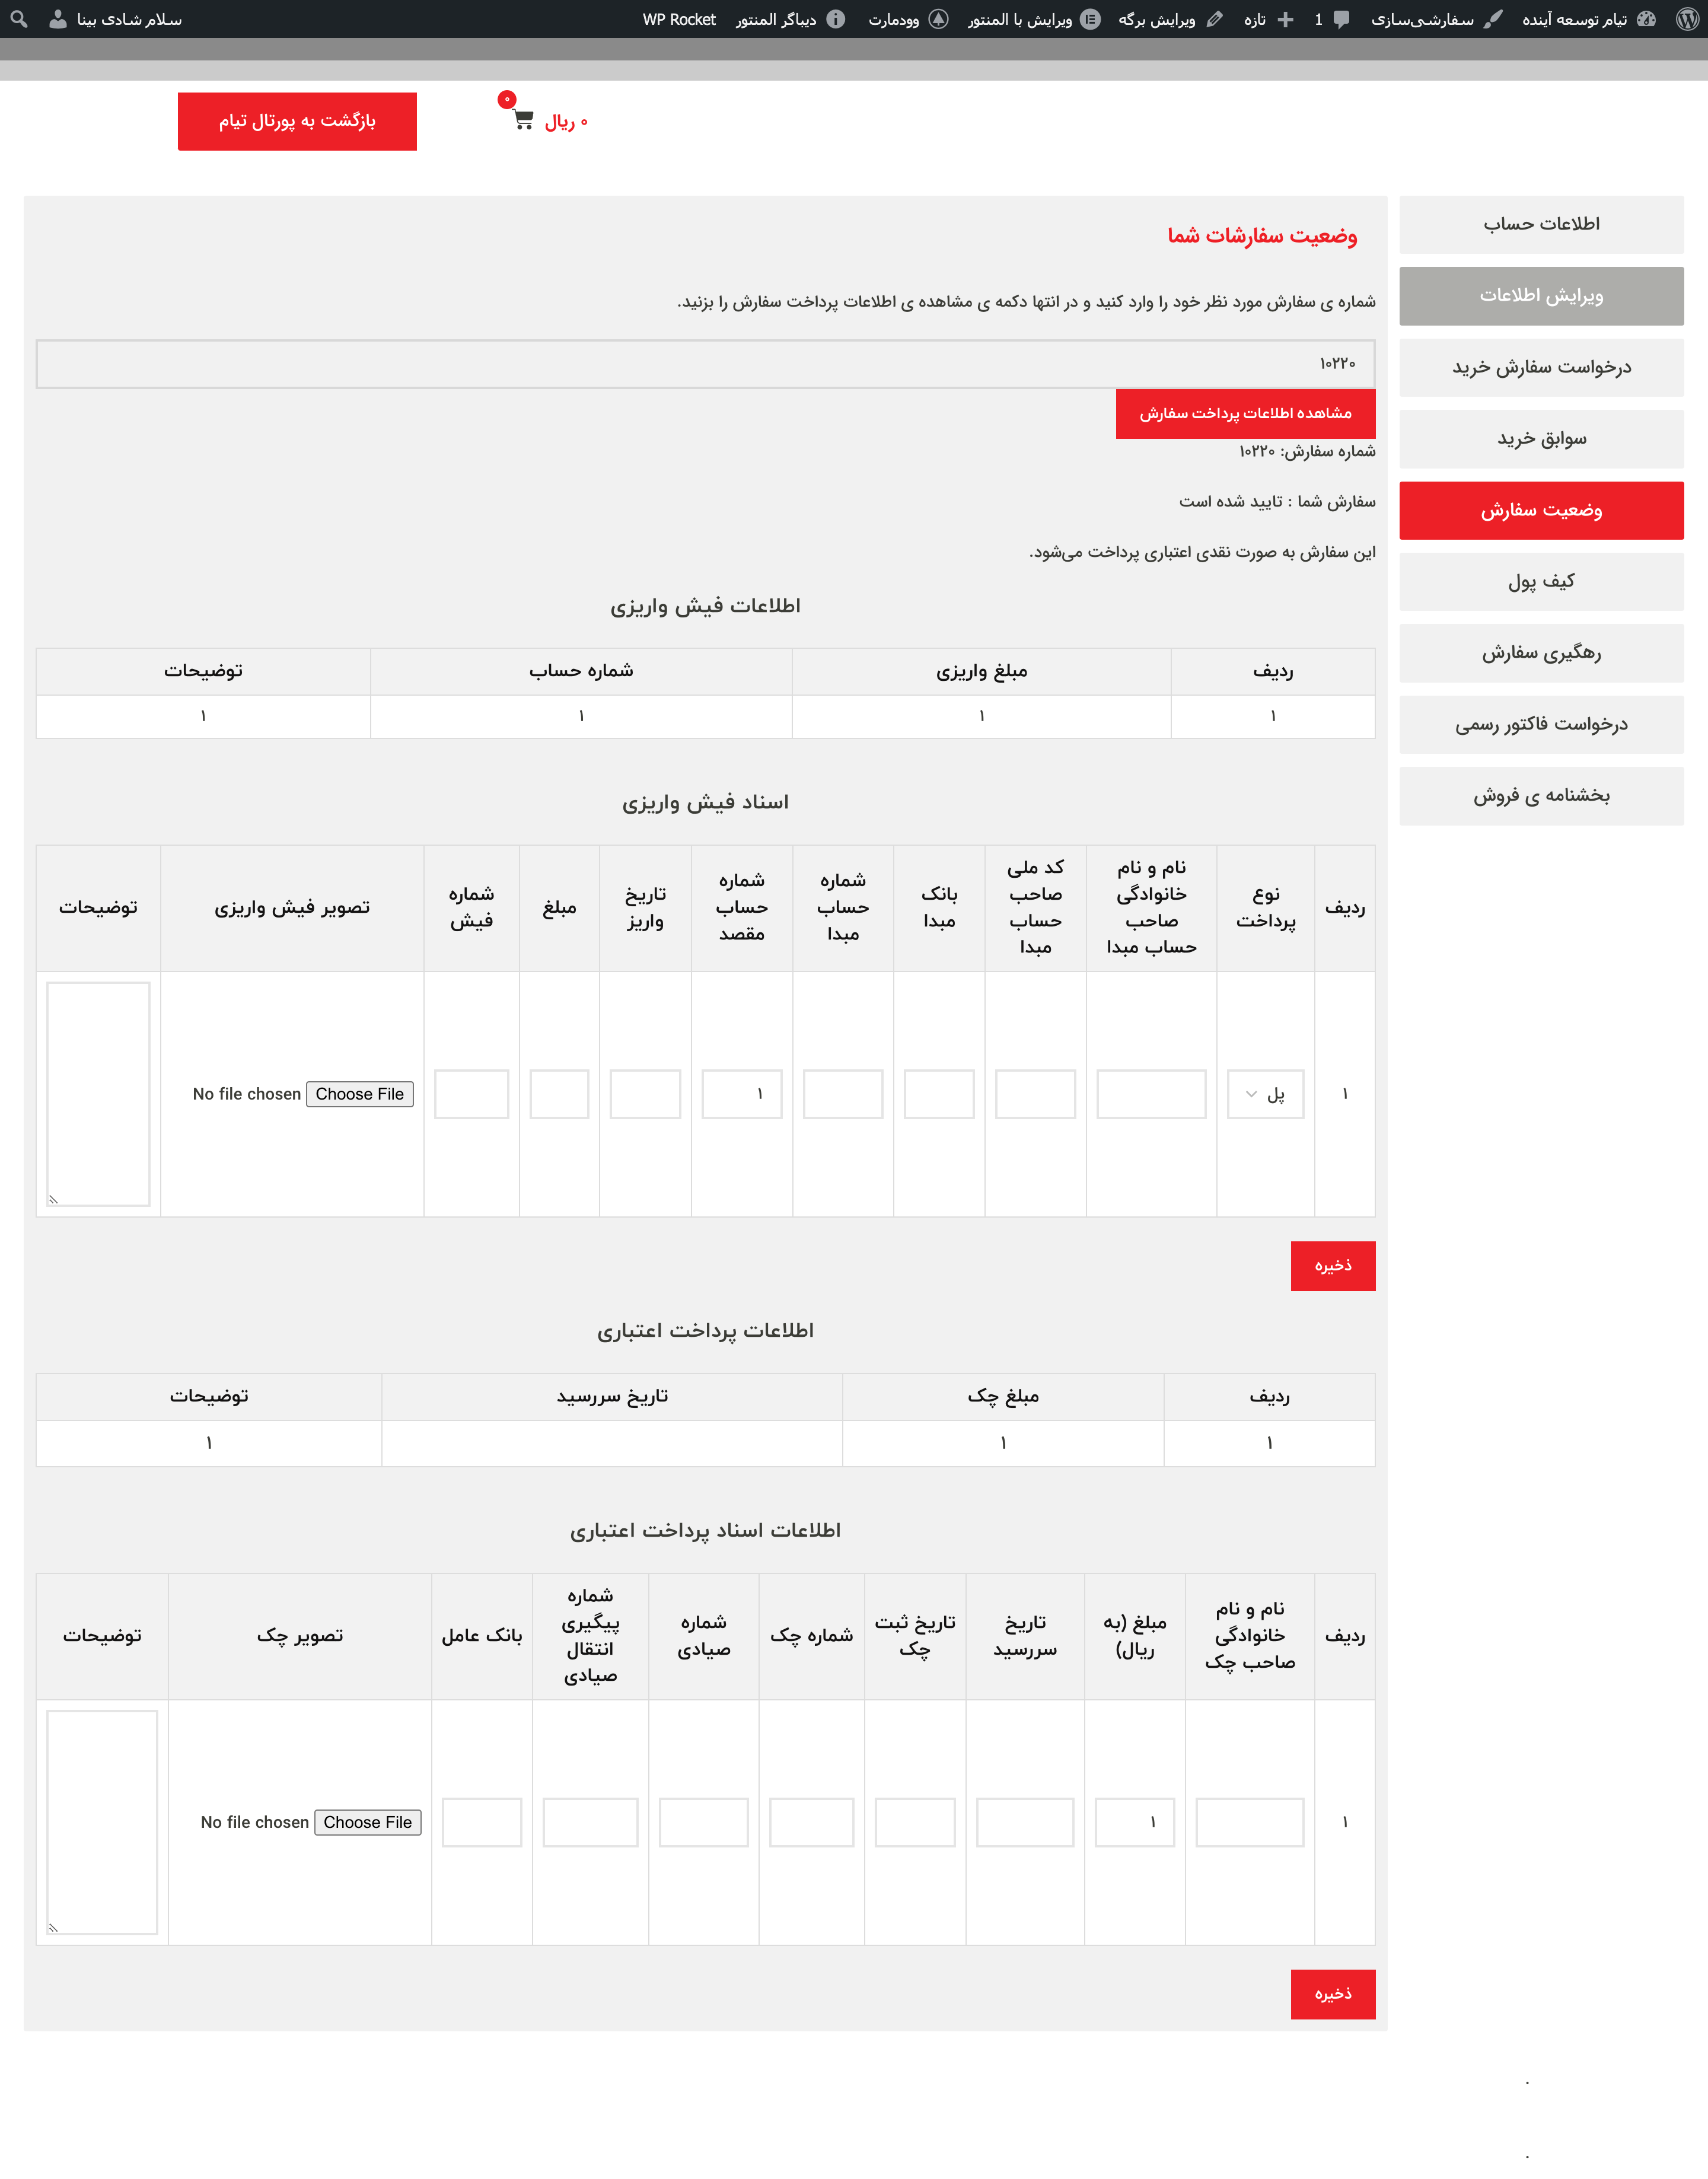The image size is (1708, 2179).
Task: Open the اطلاعات حساب tab
Action: tap(1541, 224)
